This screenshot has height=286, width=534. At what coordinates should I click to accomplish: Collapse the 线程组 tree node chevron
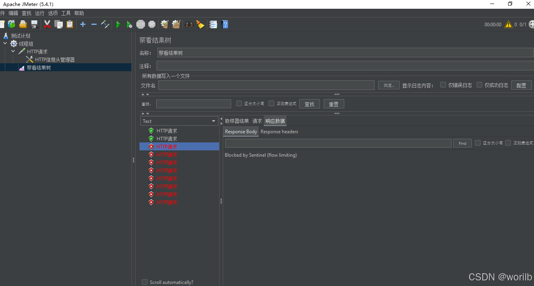5,44
